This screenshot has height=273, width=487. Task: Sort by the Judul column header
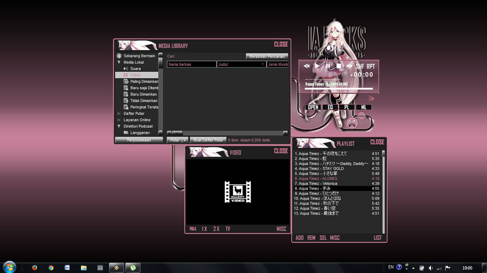241,64
